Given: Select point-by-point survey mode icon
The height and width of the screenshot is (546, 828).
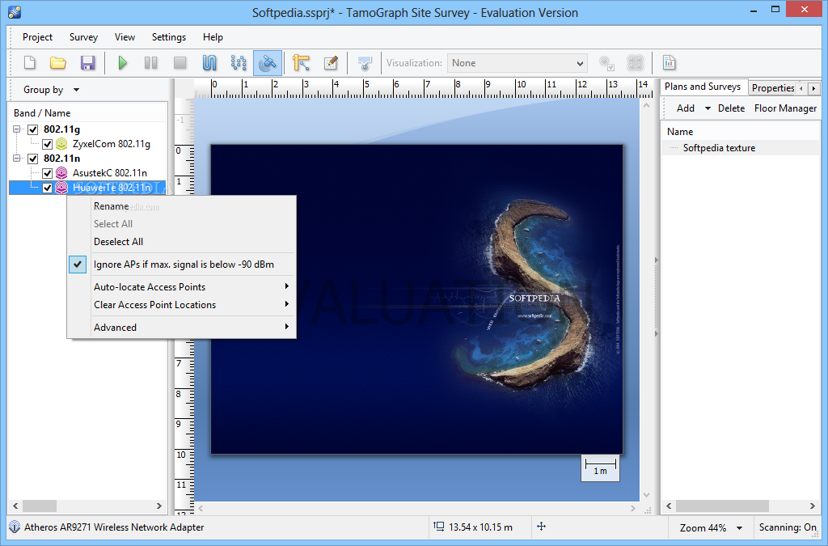Looking at the screenshot, I should click(x=239, y=63).
